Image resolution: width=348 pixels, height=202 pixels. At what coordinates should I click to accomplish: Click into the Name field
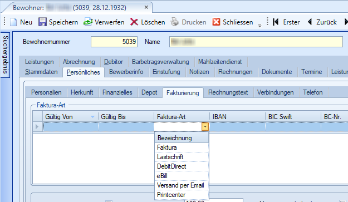(256, 42)
